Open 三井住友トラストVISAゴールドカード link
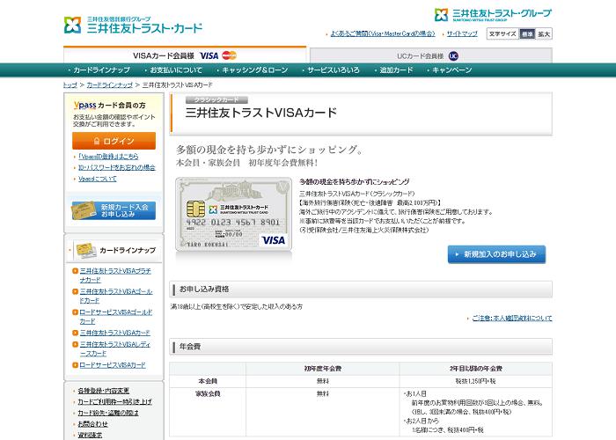Viewport: 616px width, 440px height. [x=116, y=296]
